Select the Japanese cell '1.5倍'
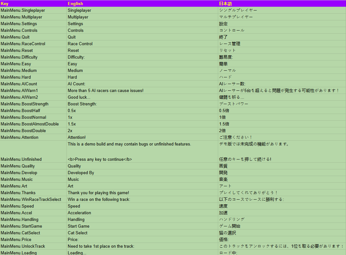 click(282, 124)
